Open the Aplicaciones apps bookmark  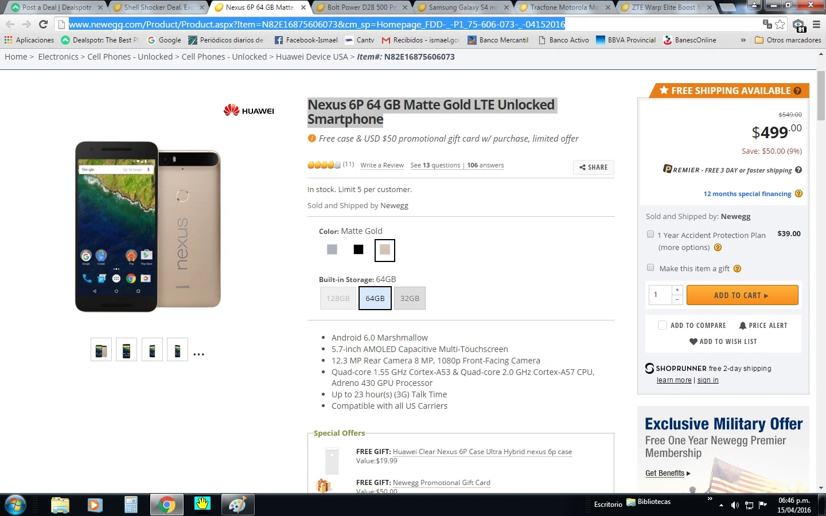[x=29, y=40]
